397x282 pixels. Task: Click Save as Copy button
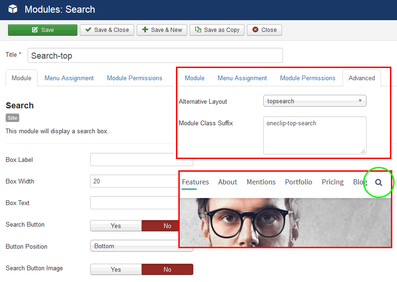[x=217, y=30]
